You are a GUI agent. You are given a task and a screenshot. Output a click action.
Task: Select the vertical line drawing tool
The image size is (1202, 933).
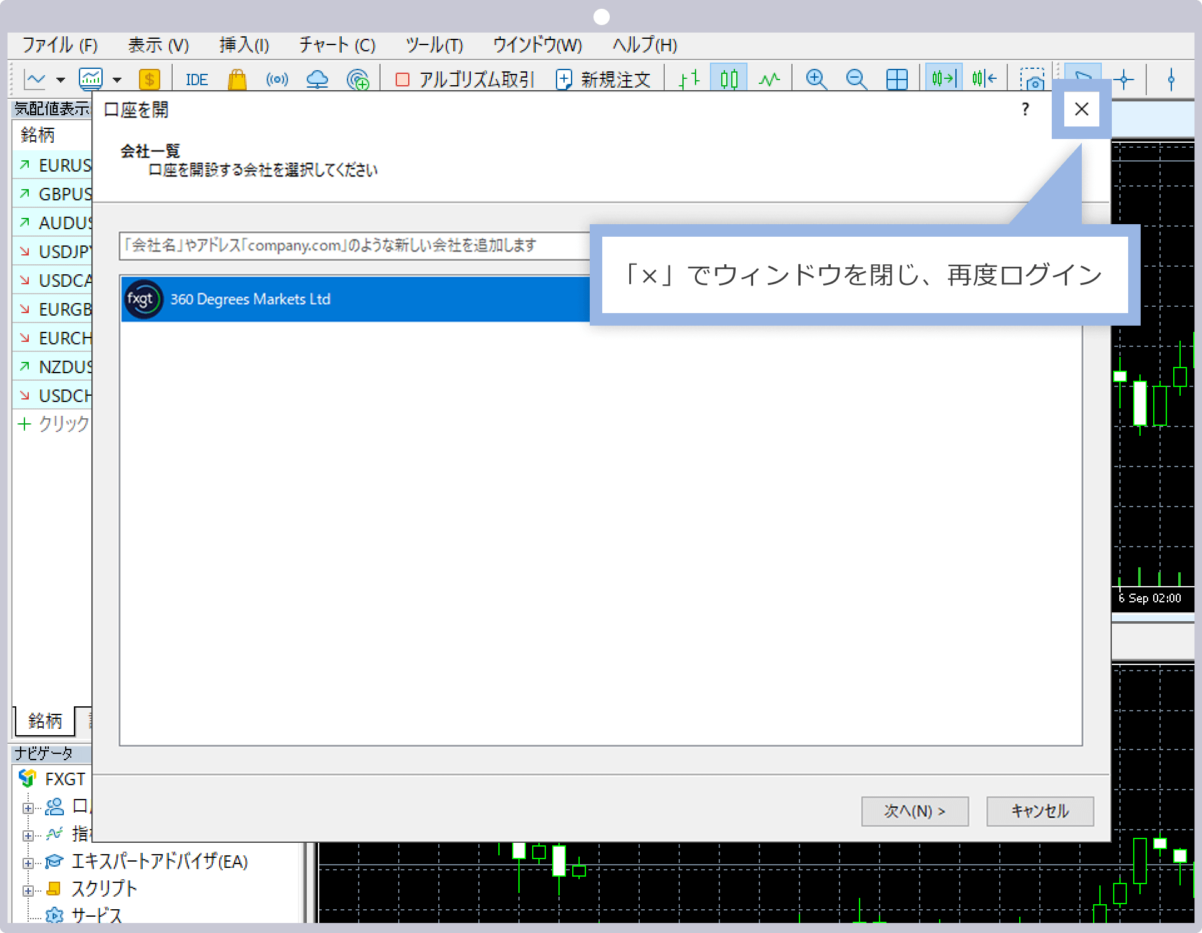pyautogui.click(x=1171, y=80)
